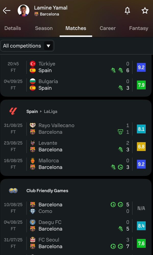Toggle the favorite star for Lamine Yamal
Image resolution: width=153 pixels, height=255 pixels.
(x=145, y=10)
